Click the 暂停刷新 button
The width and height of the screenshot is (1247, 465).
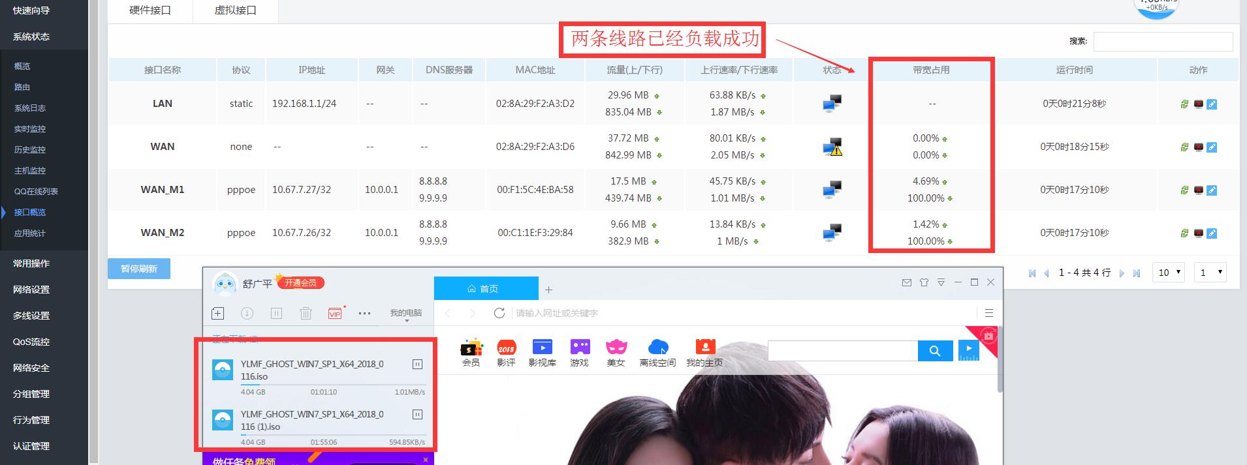(x=139, y=269)
